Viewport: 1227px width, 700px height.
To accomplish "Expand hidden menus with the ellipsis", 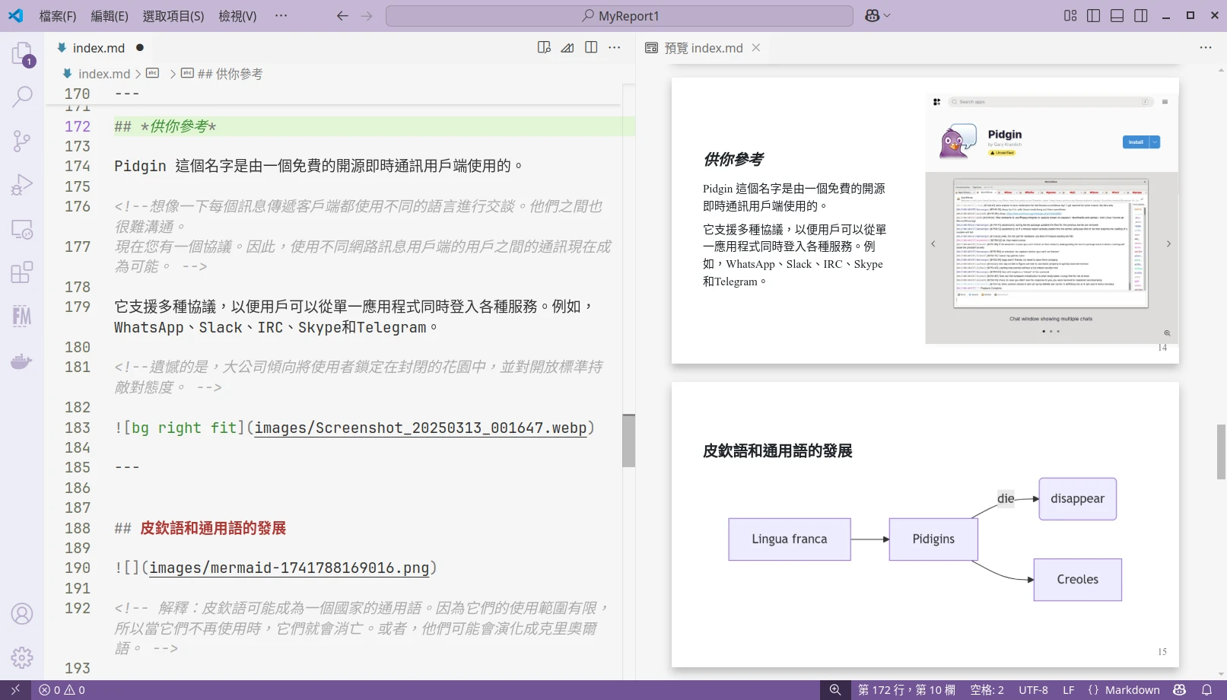I will 281,16.
